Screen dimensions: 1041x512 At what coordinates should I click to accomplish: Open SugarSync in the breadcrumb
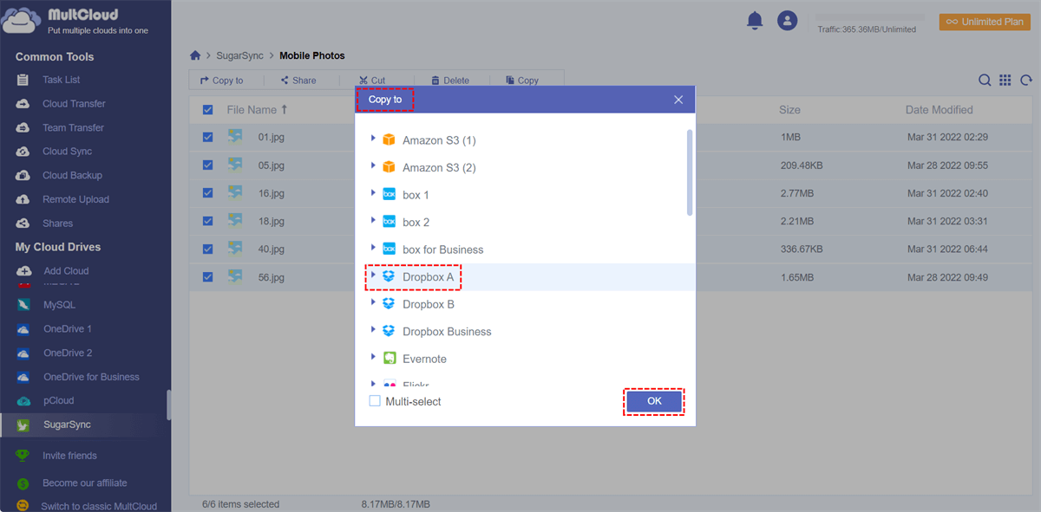(x=241, y=55)
